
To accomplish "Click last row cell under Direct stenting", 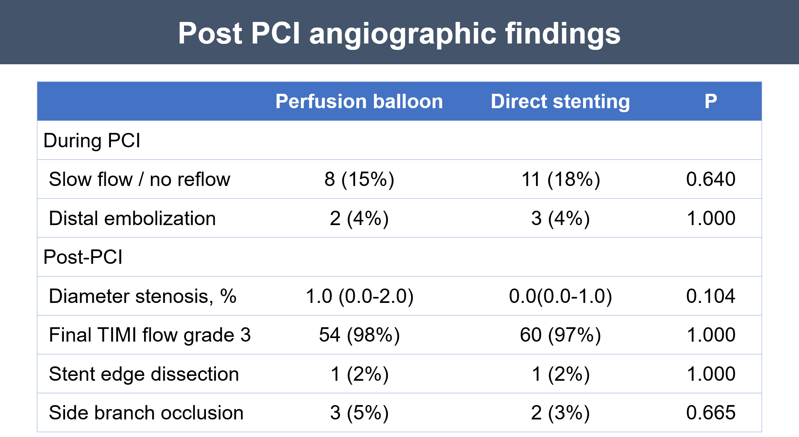I will [x=560, y=412].
